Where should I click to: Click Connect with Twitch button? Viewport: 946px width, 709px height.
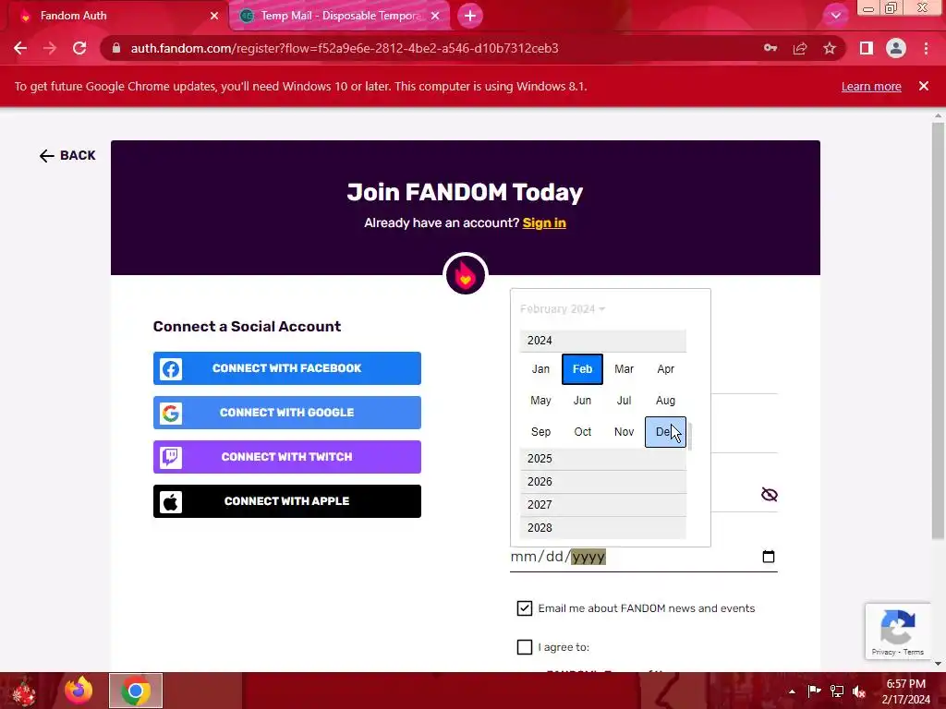287,457
